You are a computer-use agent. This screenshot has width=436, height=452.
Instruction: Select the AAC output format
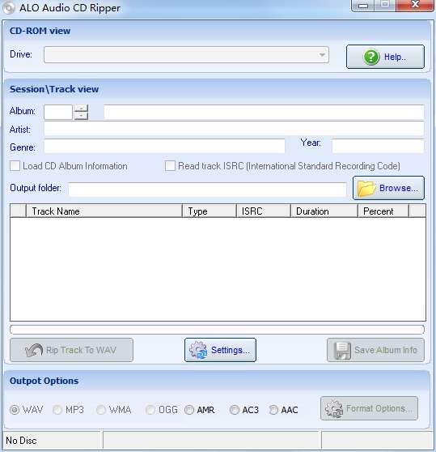(273, 410)
